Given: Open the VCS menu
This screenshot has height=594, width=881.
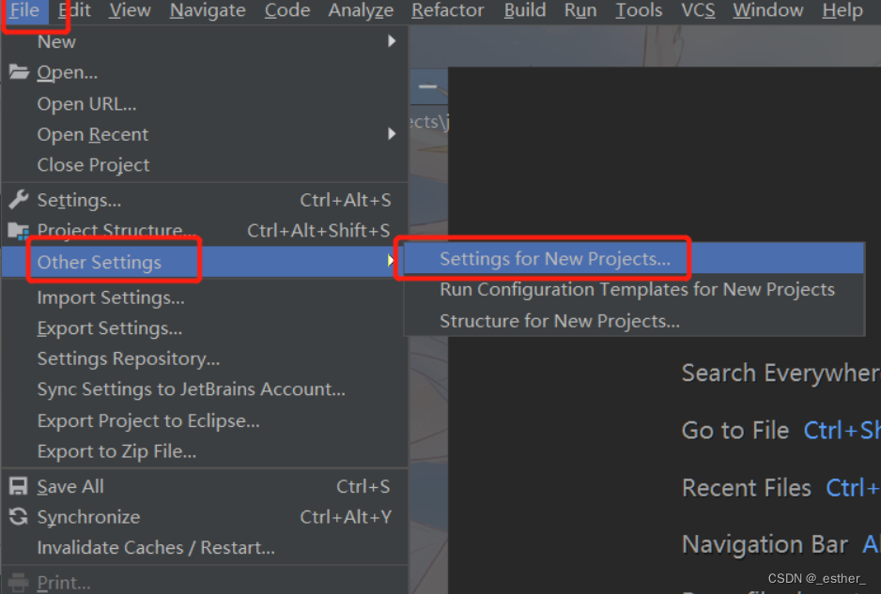Looking at the screenshot, I should click(698, 10).
